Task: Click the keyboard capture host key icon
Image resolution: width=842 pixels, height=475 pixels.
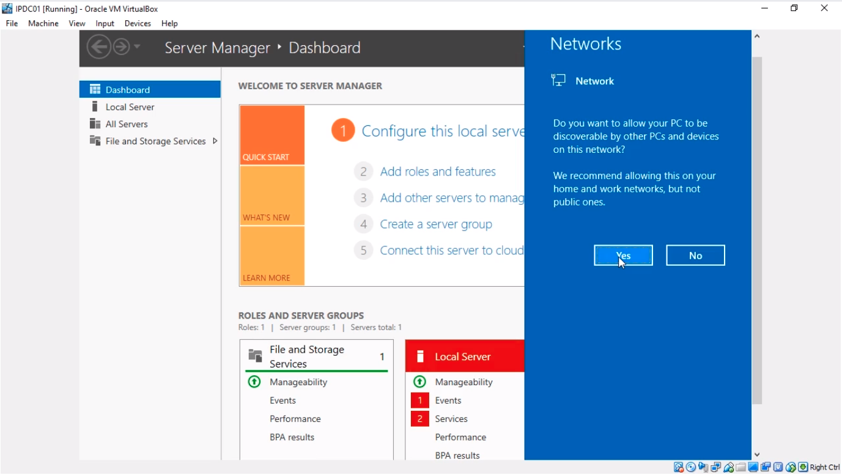Action: [x=803, y=467]
